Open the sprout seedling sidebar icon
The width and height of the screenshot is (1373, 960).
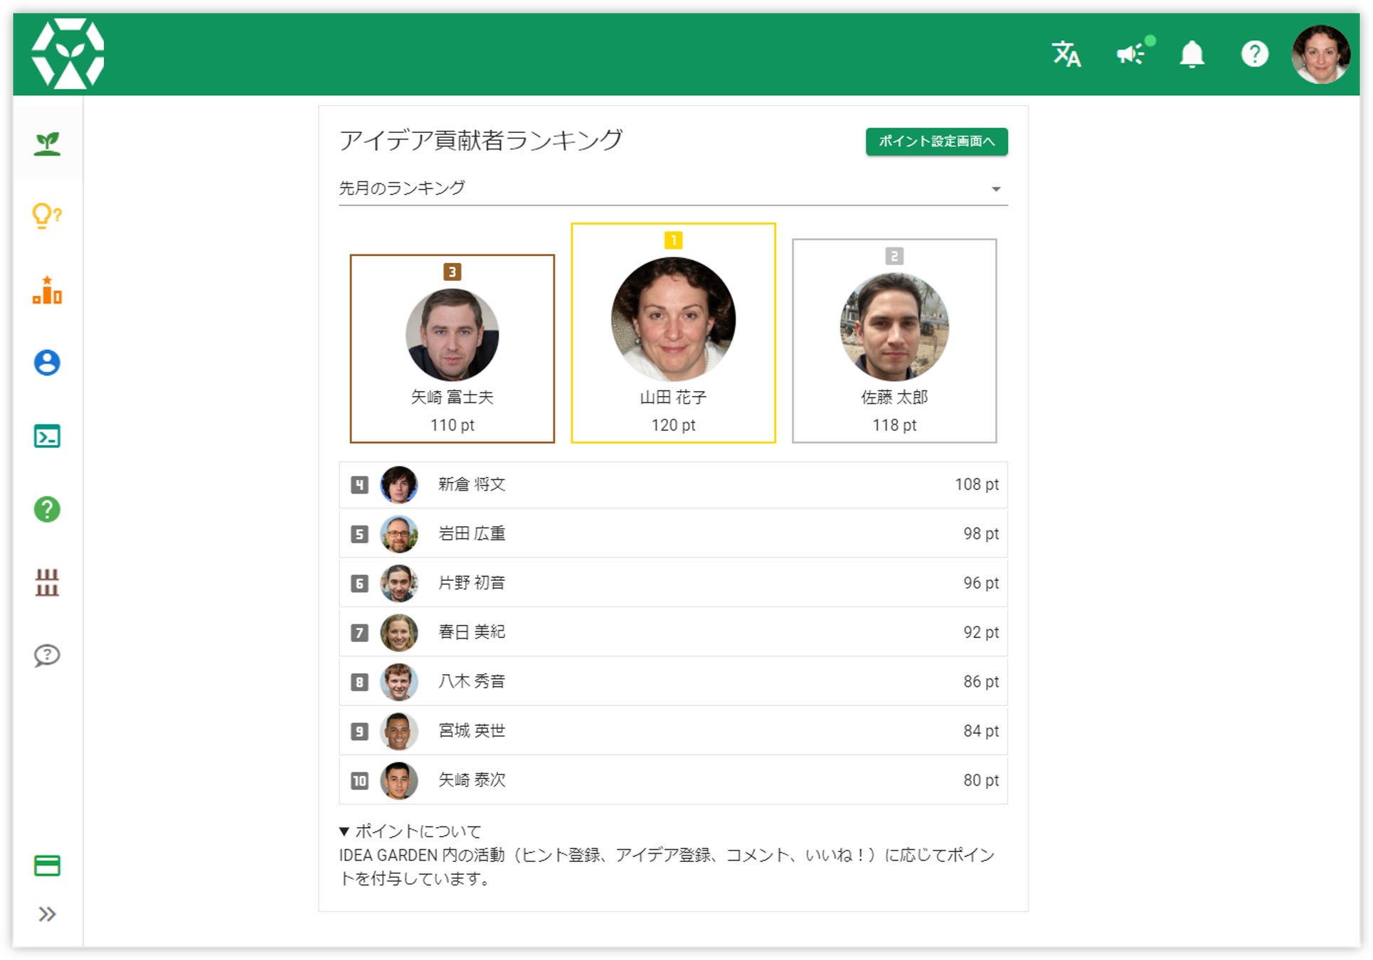pos(48,143)
